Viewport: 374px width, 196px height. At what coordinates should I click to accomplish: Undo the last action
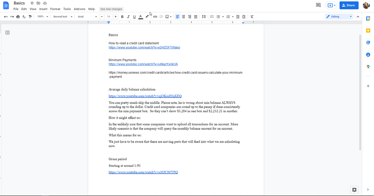pos(6,17)
